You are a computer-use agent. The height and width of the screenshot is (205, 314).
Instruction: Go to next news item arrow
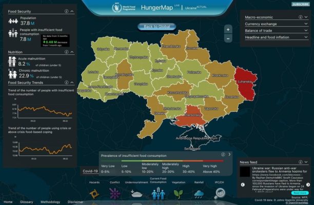308,184
